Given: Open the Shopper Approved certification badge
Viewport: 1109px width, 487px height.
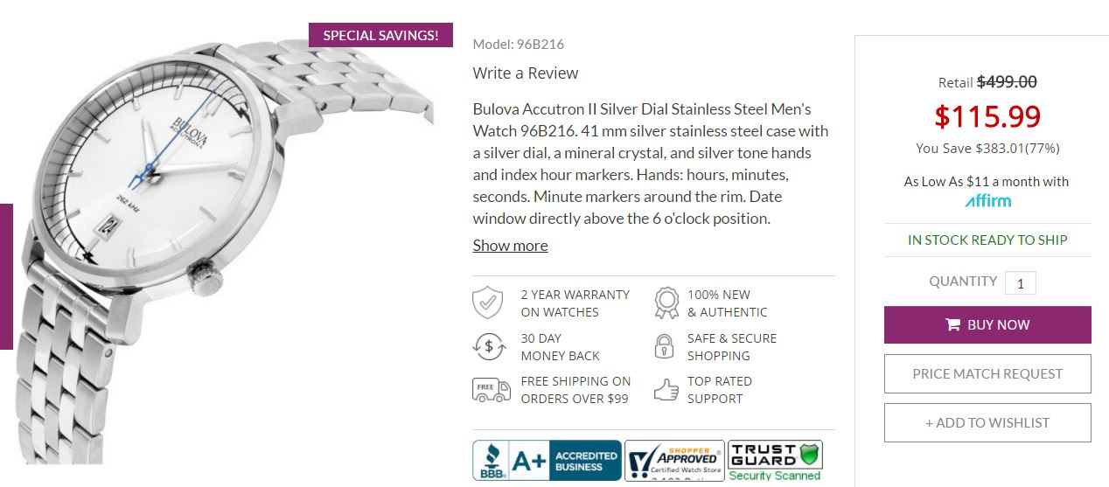Looking at the screenshot, I should point(674,460).
